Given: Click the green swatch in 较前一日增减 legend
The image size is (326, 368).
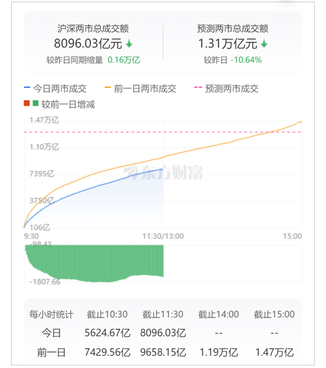Looking at the screenshot, I should 36,103.
